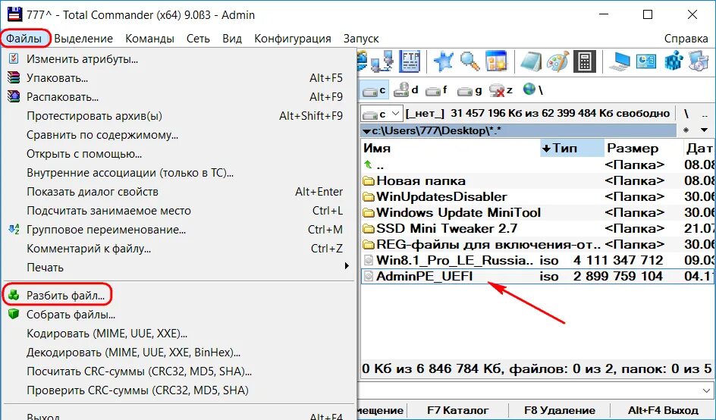Image resolution: width=716 pixels, height=420 pixels.
Task: Open history arrow right of asterisk
Action: [x=704, y=130]
